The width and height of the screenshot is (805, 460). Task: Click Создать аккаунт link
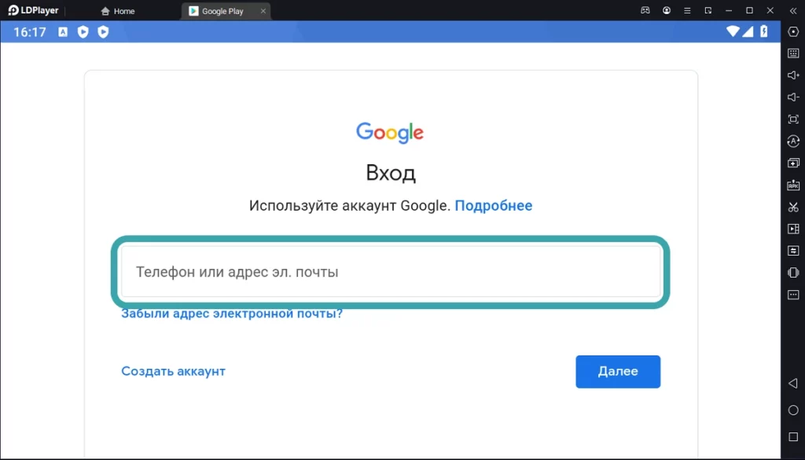[x=173, y=371]
